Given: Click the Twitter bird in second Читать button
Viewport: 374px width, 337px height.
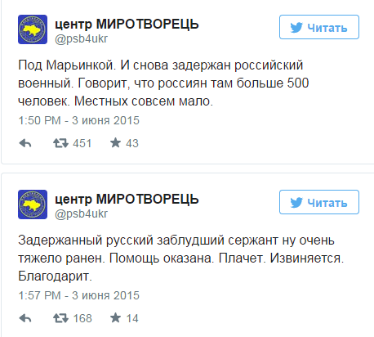Looking at the screenshot, I should click(x=296, y=203).
